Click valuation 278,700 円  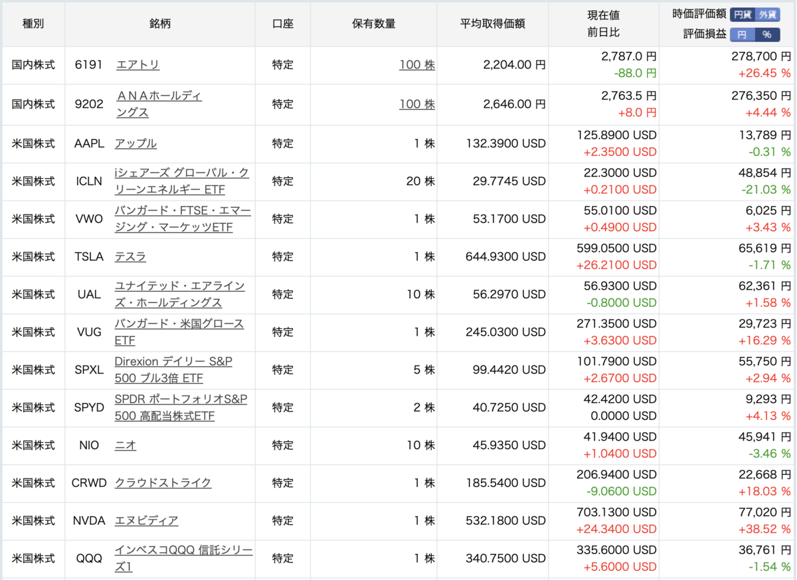(x=761, y=56)
